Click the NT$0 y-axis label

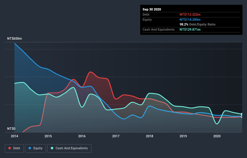click(x=11, y=129)
